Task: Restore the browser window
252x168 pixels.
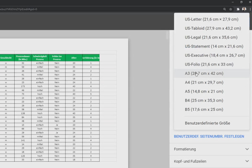Action: coord(241,2)
